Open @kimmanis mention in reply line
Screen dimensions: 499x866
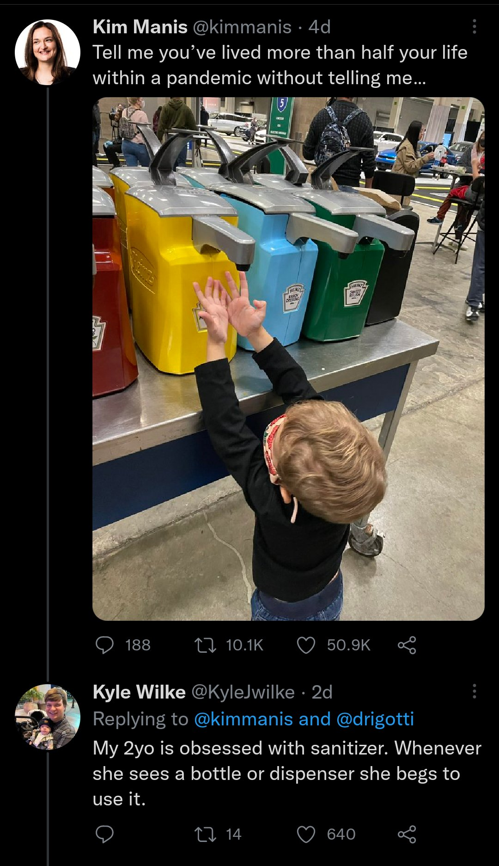[x=243, y=719]
